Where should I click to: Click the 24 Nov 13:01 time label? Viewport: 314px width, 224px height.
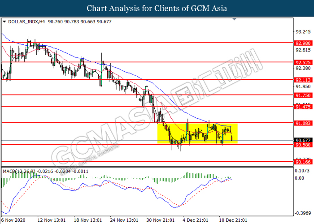pyautogui.click(x=124, y=220)
